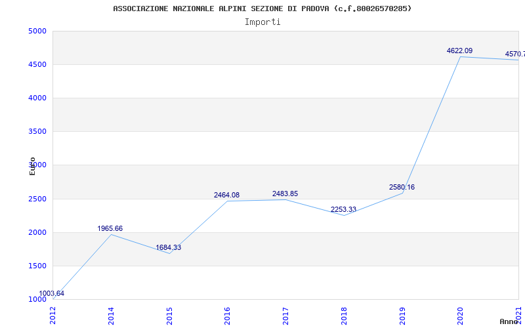The image size is (525, 328).
Task: Click the Euro y-axis title
Action: point(32,167)
